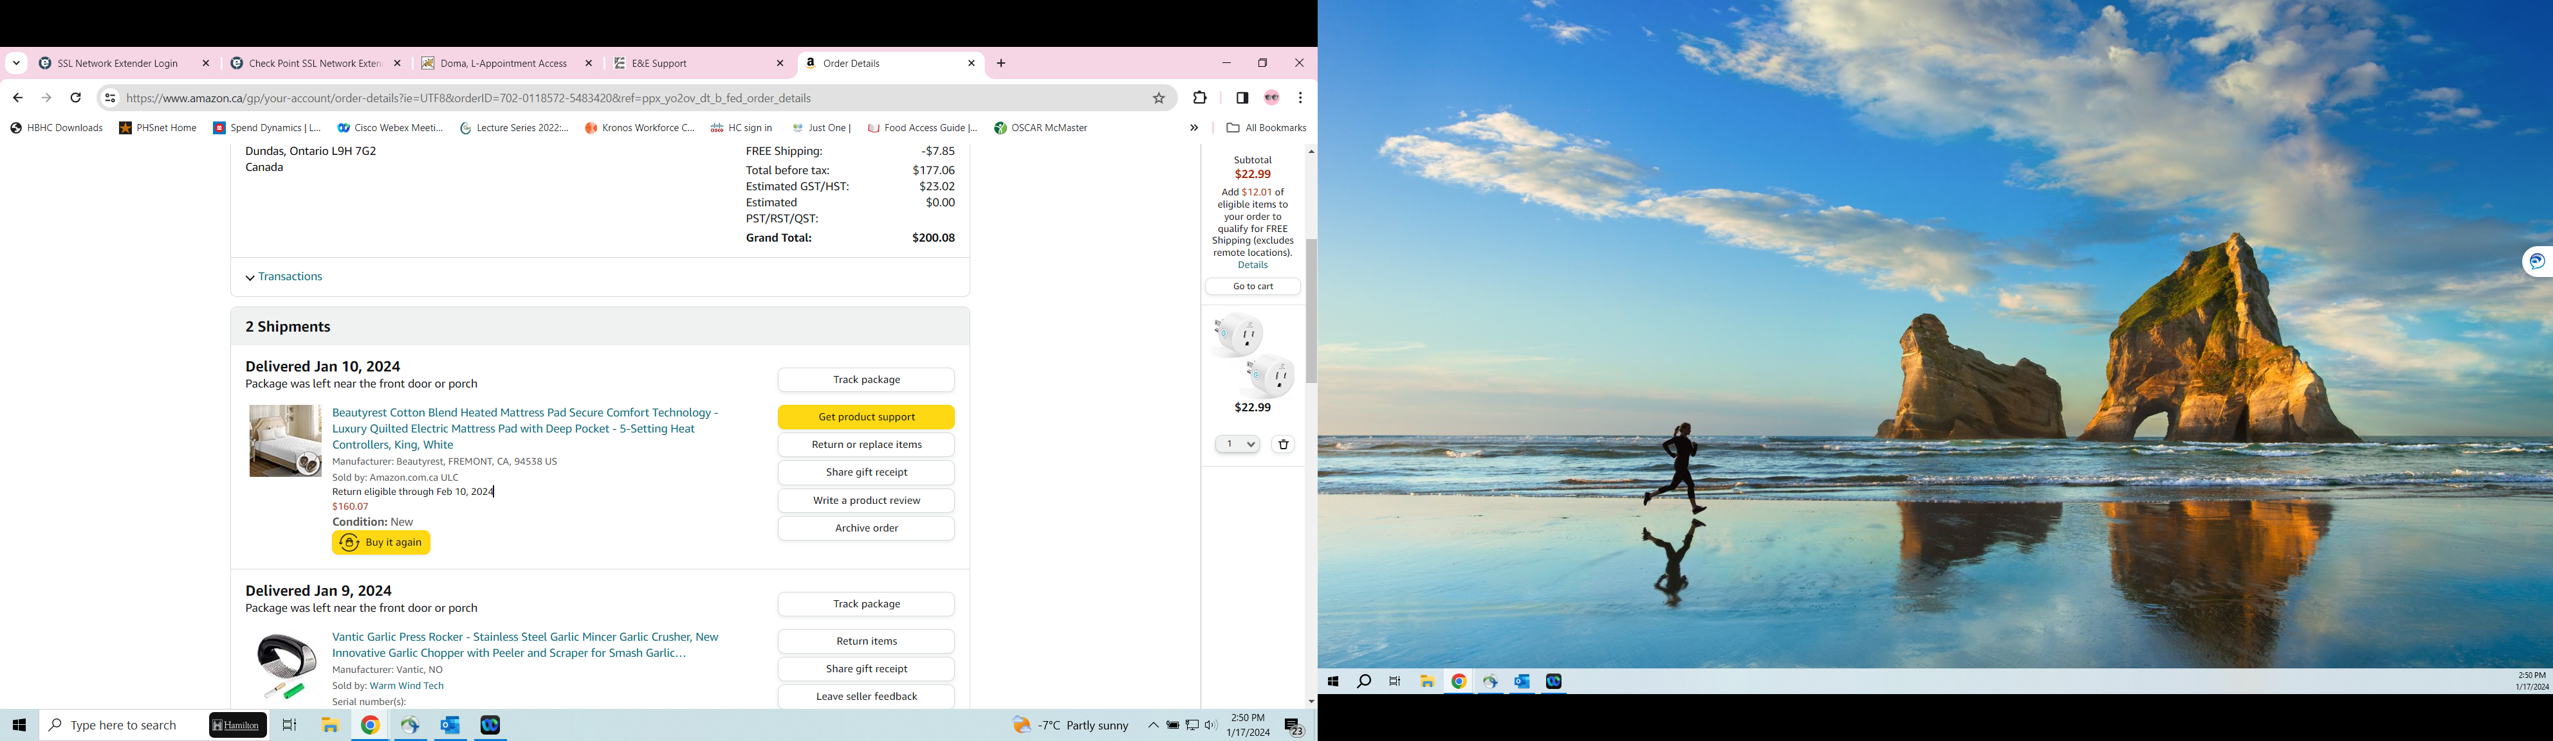Open the Chrome extensions puzzle icon

coord(1199,98)
